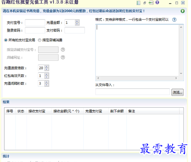Click text area vertical scrollbar up arrow
This screenshot has height=162, width=191.
pos(181,27)
